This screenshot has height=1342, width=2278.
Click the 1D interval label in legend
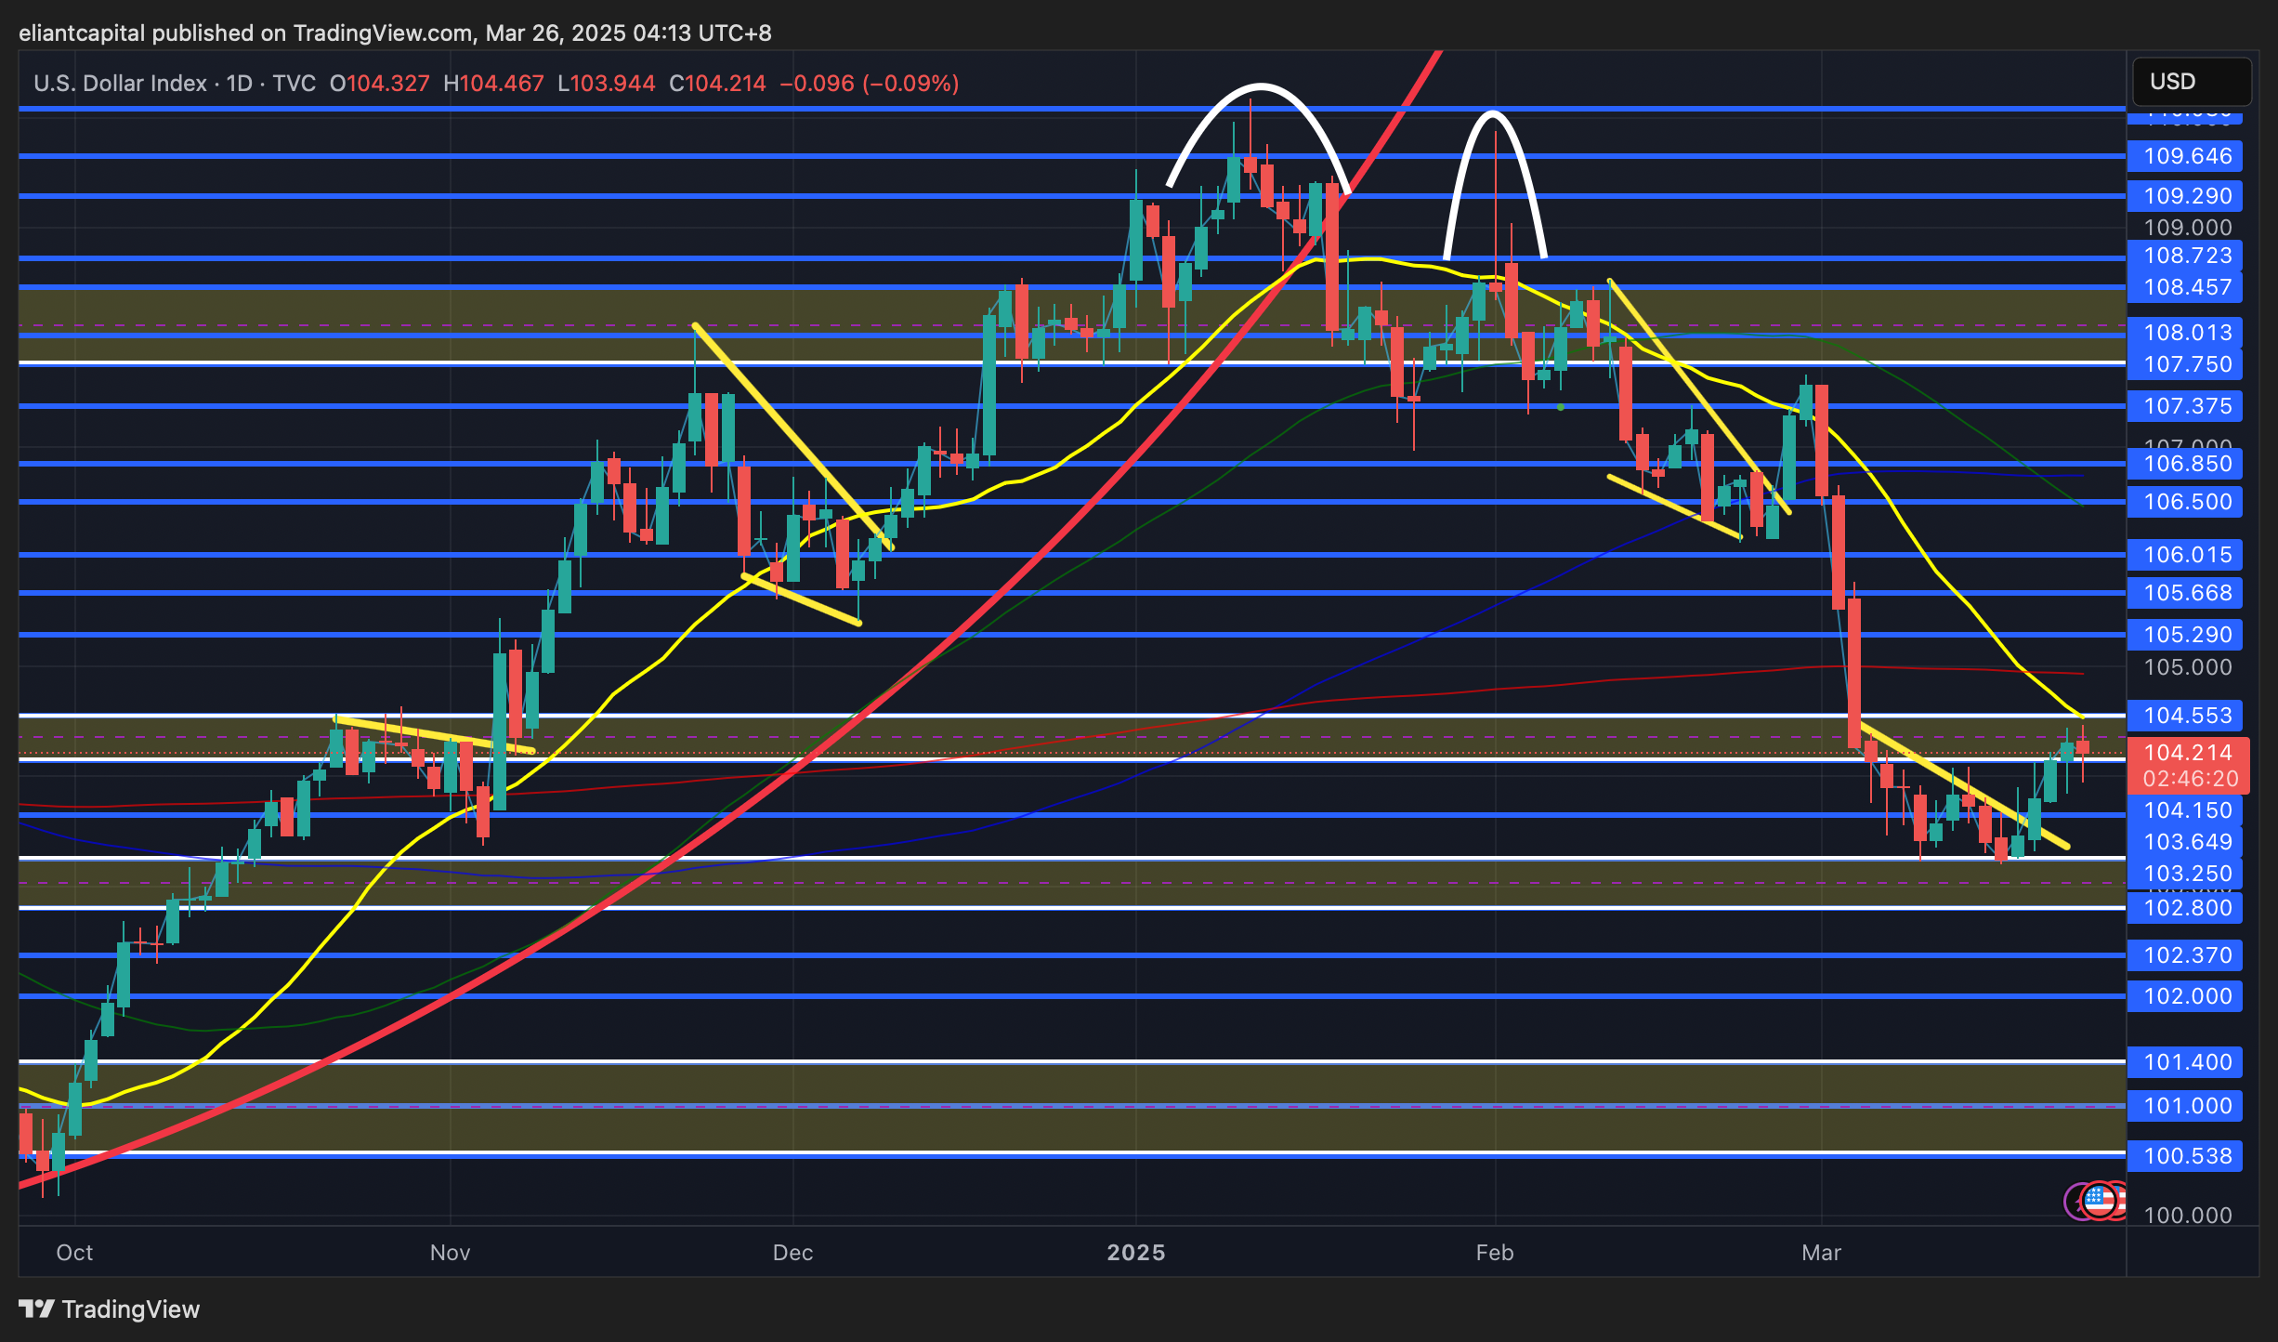(x=239, y=83)
